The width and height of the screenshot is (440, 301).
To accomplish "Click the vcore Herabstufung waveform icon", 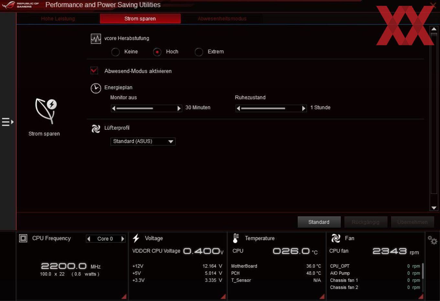I will click(96, 39).
